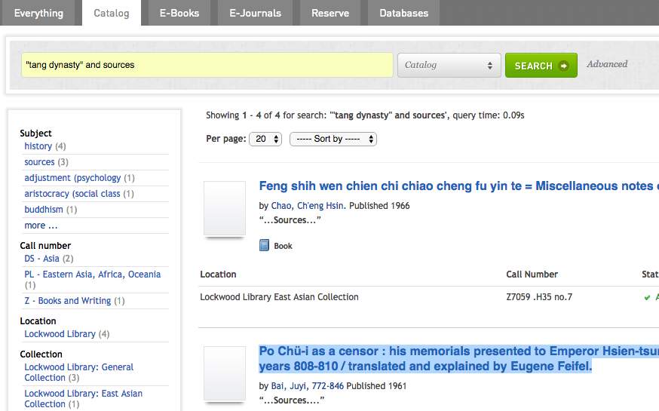Click the first result's book cover thumbnail
This screenshot has height=411, width=659.
[225, 208]
